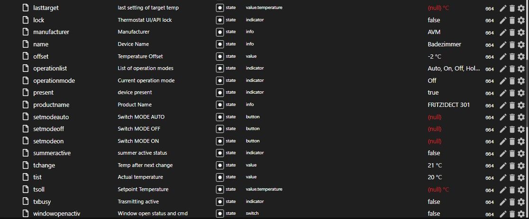Click the state type icon for setmodeauto
This screenshot has width=529, height=219.
coord(220,117)
